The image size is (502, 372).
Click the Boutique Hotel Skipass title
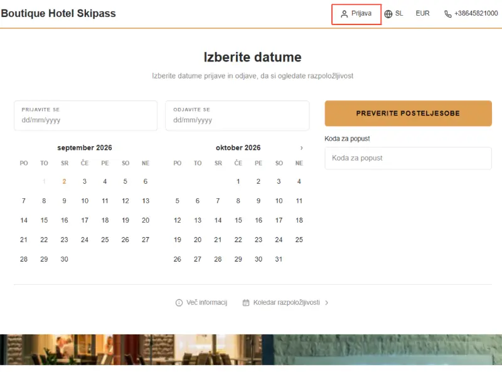pyautogui.click(x=58, y=13)
